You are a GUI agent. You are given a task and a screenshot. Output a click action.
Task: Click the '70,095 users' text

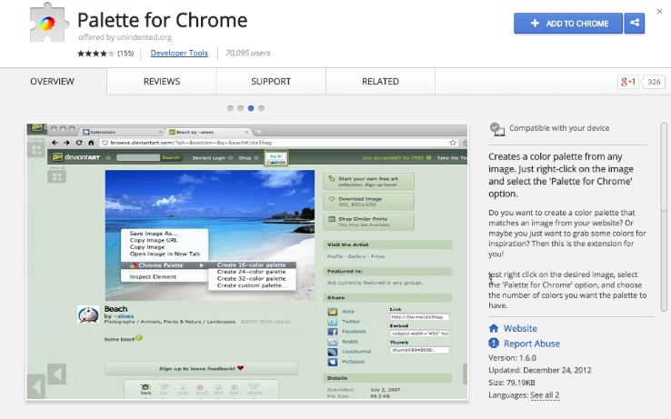pos(248,53)
